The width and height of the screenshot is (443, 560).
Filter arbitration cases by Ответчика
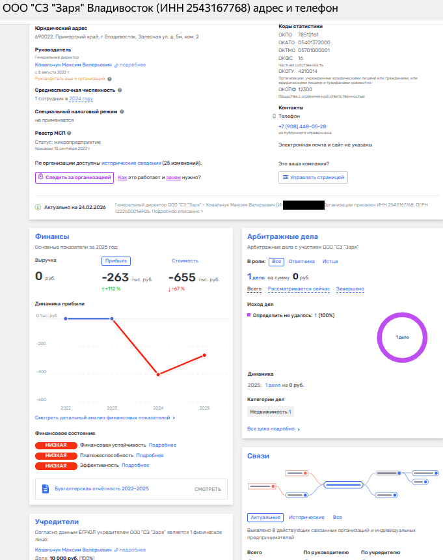[301, 261]
